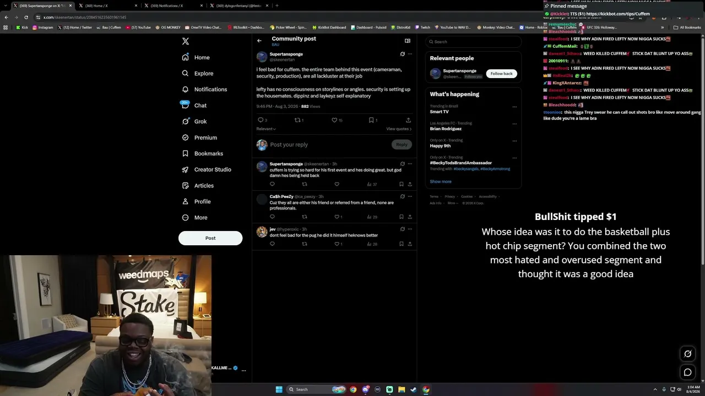The image size is (705, 396).
Task: View analytics for jev's reply with 28 views
Action: tap(372, 244)
